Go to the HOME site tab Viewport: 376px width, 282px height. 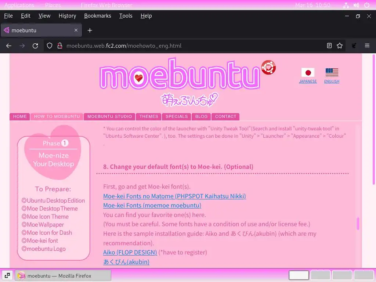[x=20, y=116]
